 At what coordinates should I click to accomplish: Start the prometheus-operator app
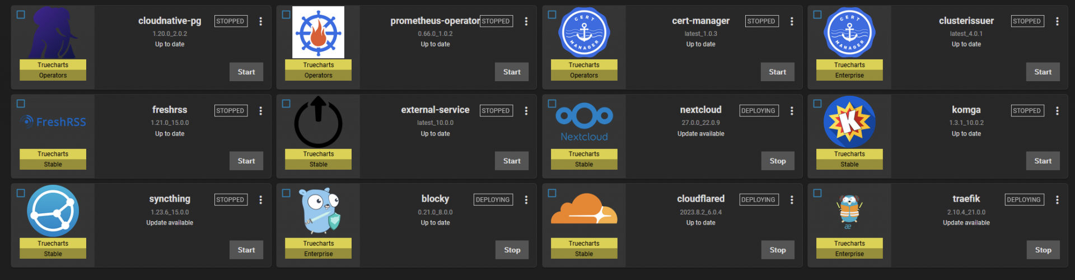click(x=512, y=72)
